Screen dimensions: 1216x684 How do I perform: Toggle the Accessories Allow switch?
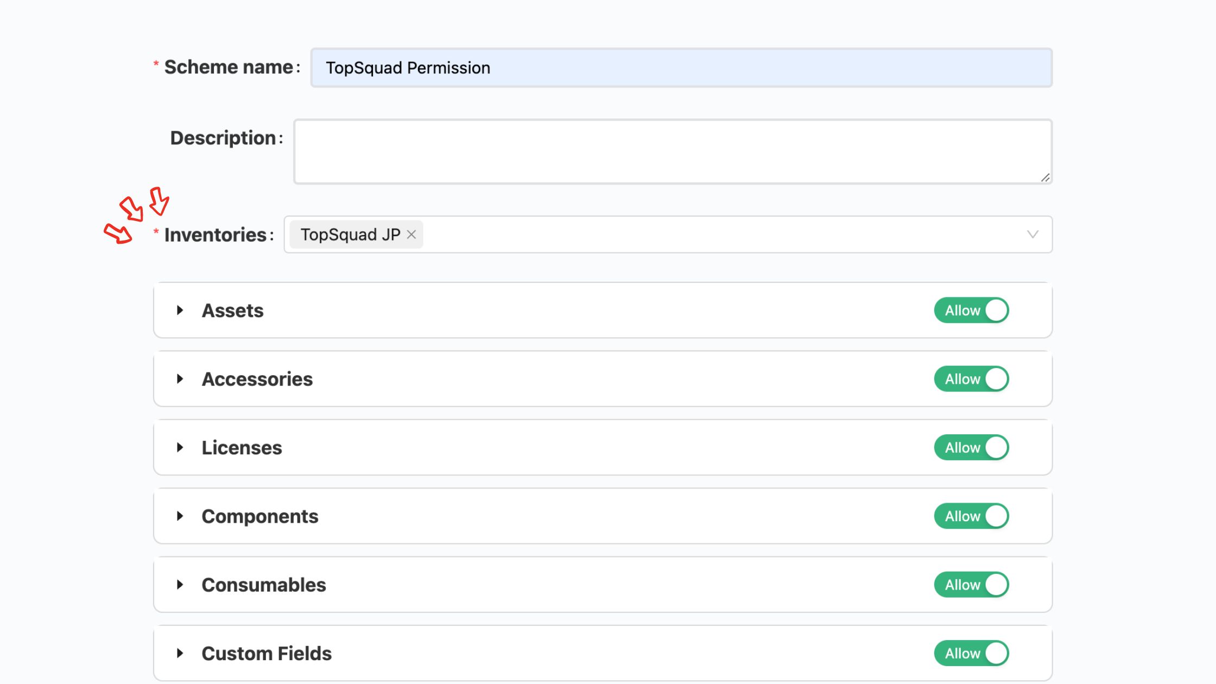pos(971,379)
